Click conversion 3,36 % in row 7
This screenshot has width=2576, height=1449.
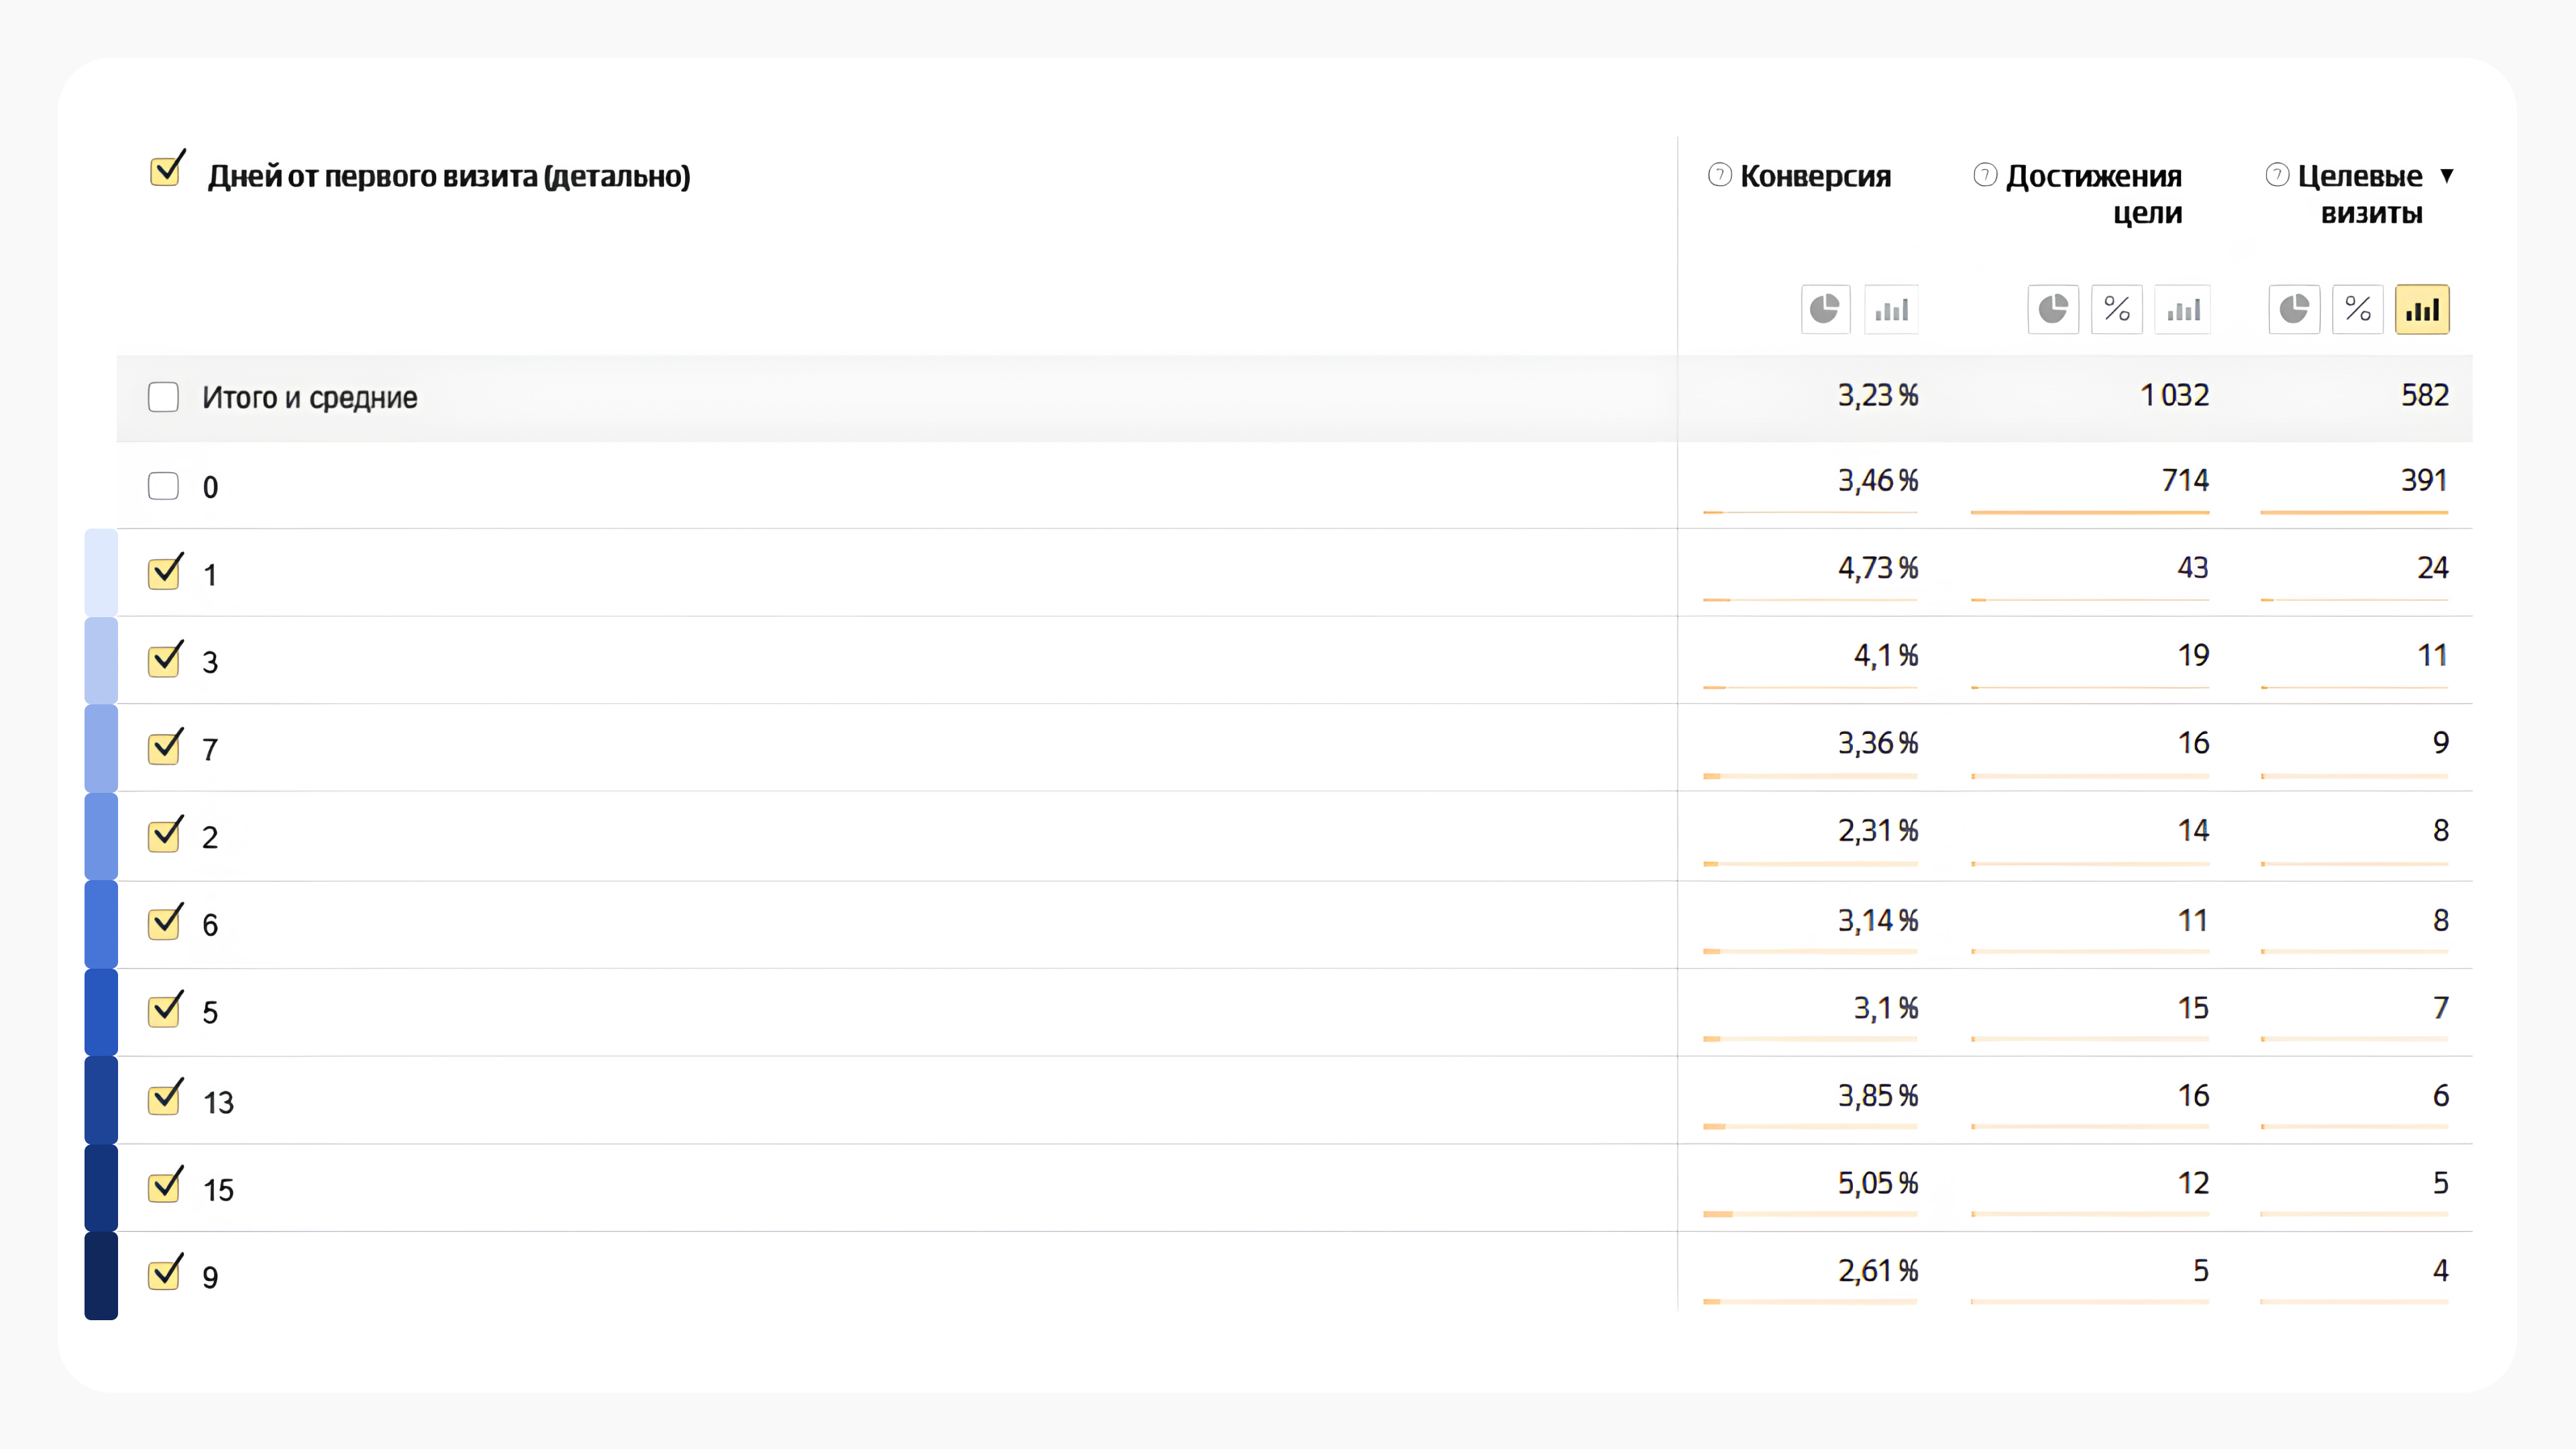(1878, 743)
